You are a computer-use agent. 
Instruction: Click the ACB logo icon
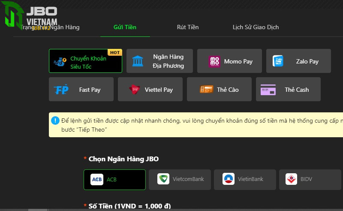pos(97,180)
